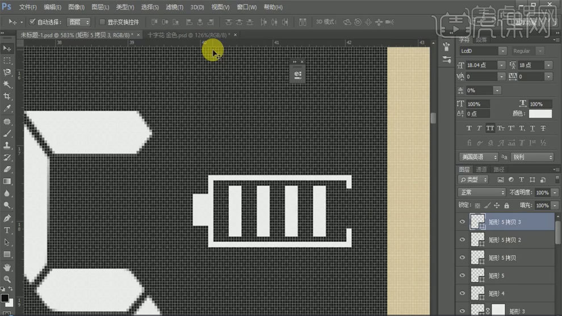This screenshot has height=316, width=562.
Task: Select the Dodge tool
Action: (x=7, y=205)
